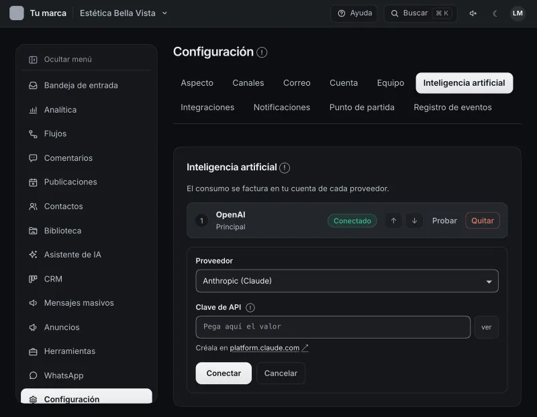Switch to the Notificaciones tab
This screenshot has height=417, width=537.
(282, 107)
